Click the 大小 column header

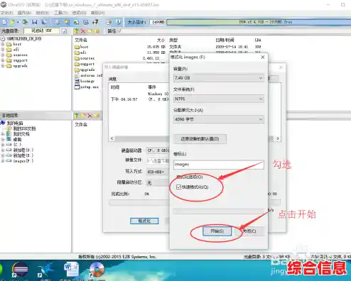pyautogui.click(x=161, y=40)
